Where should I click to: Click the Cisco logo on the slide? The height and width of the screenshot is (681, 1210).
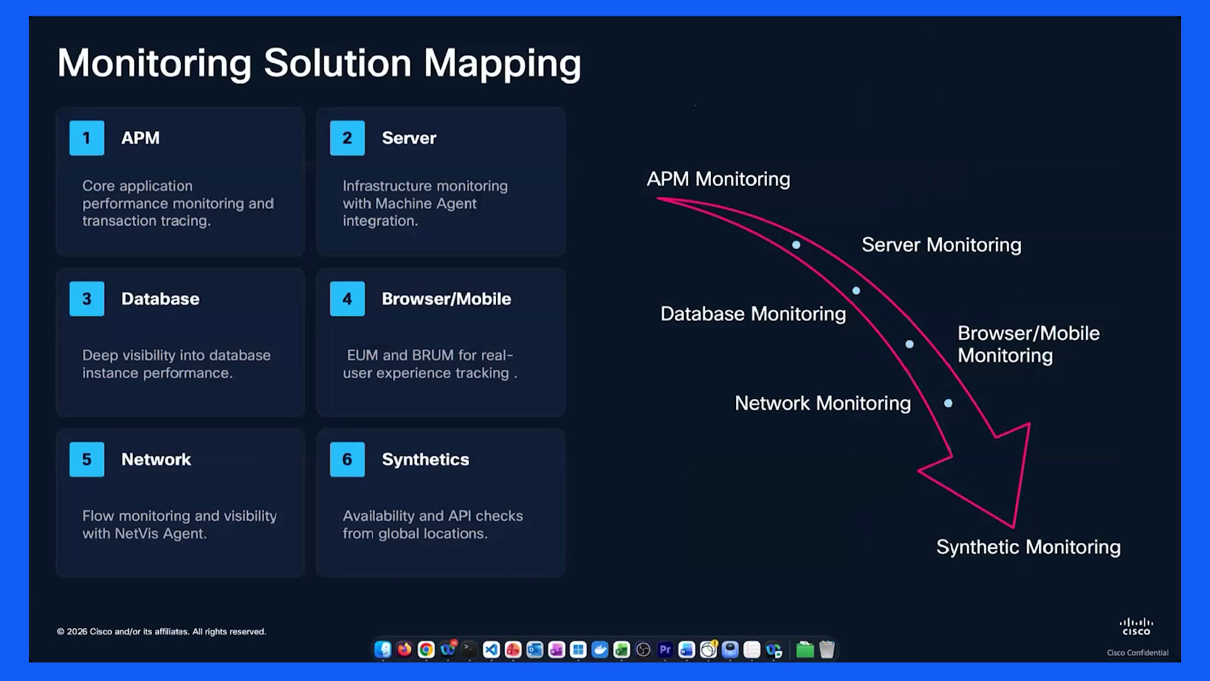click(1136, 626)
